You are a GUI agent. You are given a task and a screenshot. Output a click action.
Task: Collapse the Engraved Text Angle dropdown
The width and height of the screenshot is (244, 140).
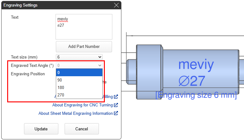79,65
